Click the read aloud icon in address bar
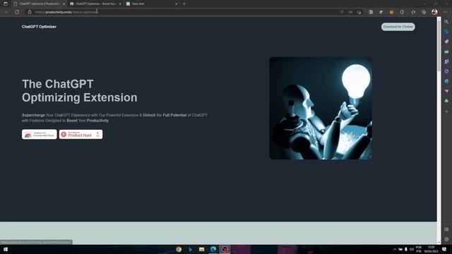 tap(342, 12)
